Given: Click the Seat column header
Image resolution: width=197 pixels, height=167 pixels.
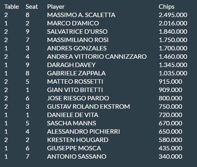Looking at the screenshot, I should click(32, 7).
